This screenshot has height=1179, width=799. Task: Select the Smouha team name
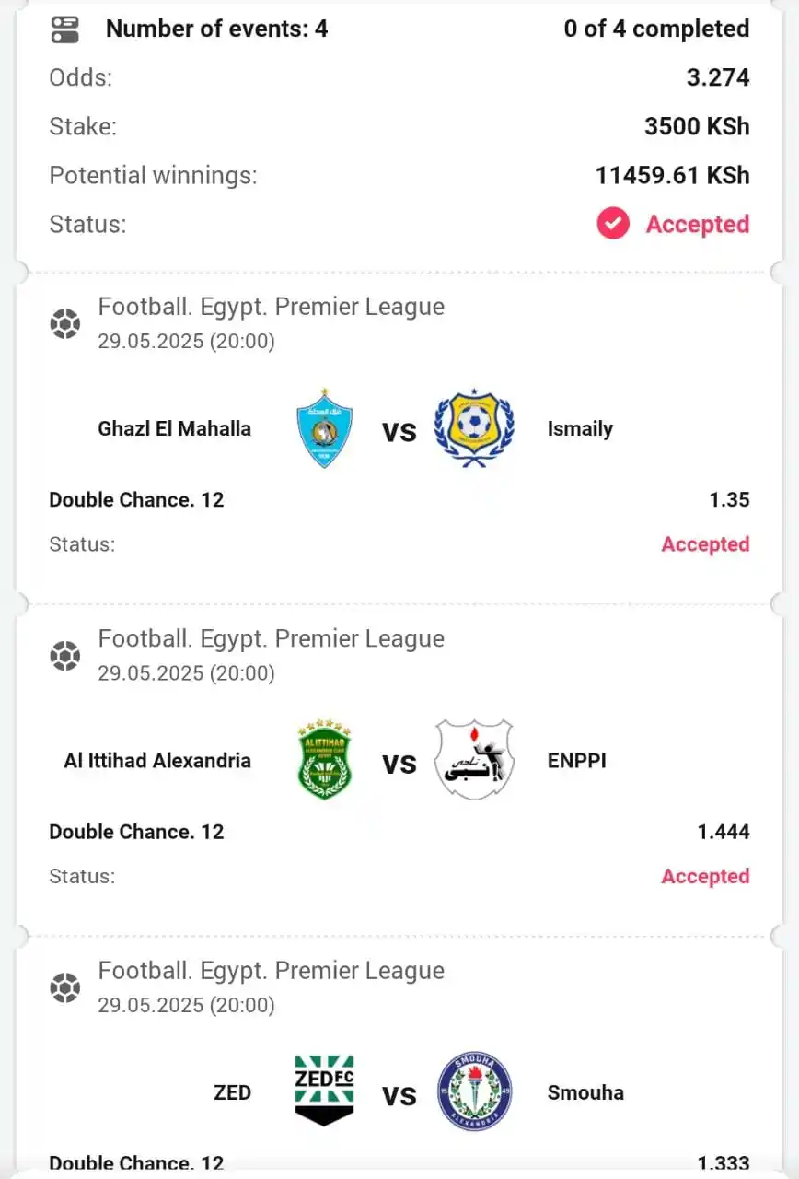(585, 1092)
